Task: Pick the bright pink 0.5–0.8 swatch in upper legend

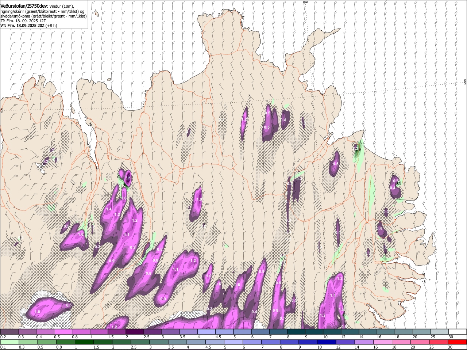Action: coord(63,331)
